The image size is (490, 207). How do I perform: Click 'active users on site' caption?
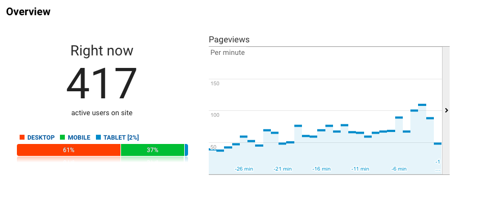coord(102,112)
